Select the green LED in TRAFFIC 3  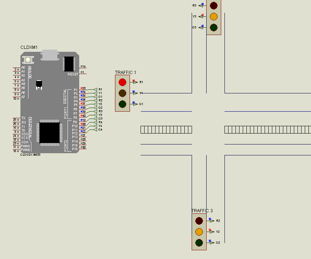coord(199,243)
